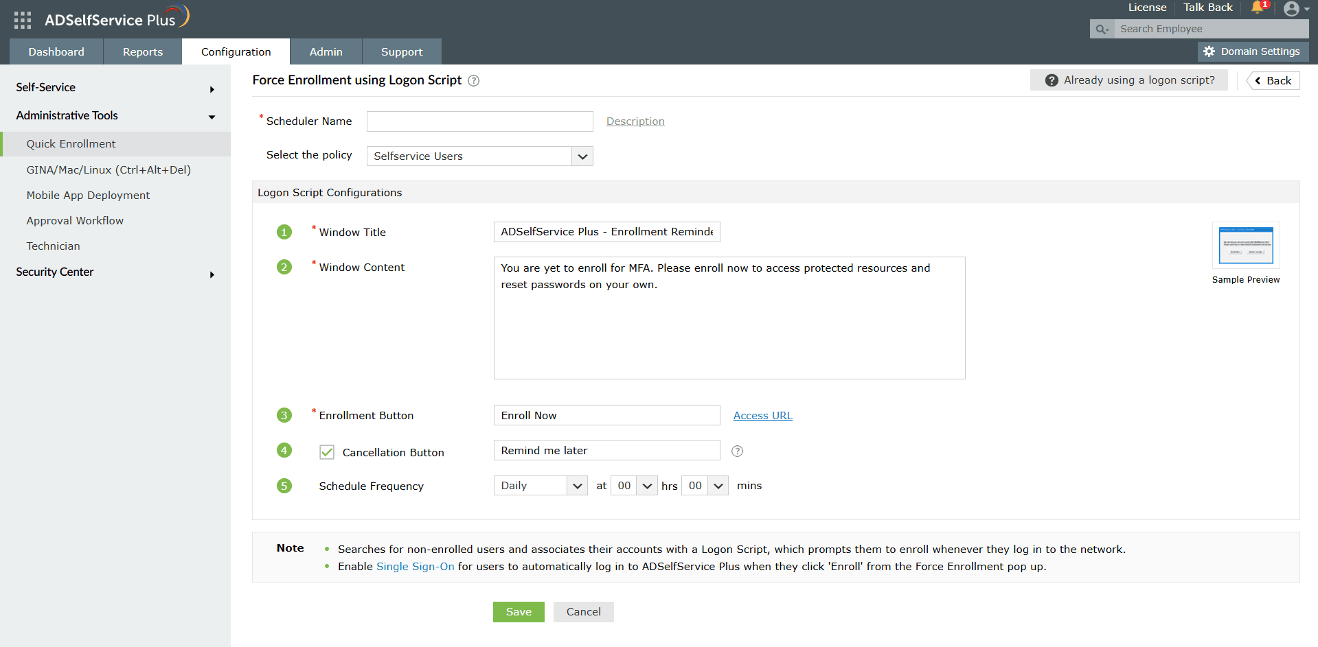This screenshot has height=647, width=1318.
Task: Open the Sample Preview thumbnail
Action: 1246,246
